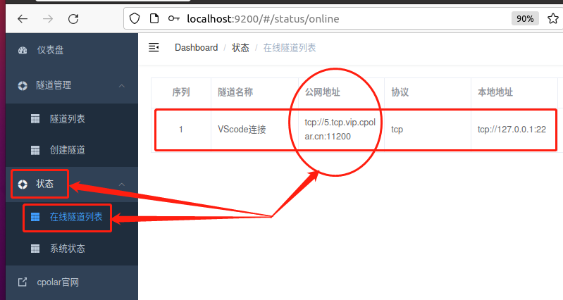The width and height of the screenshot is (563, 300).
Task: Open the 系统状态 page
Action: pos(72,249)
